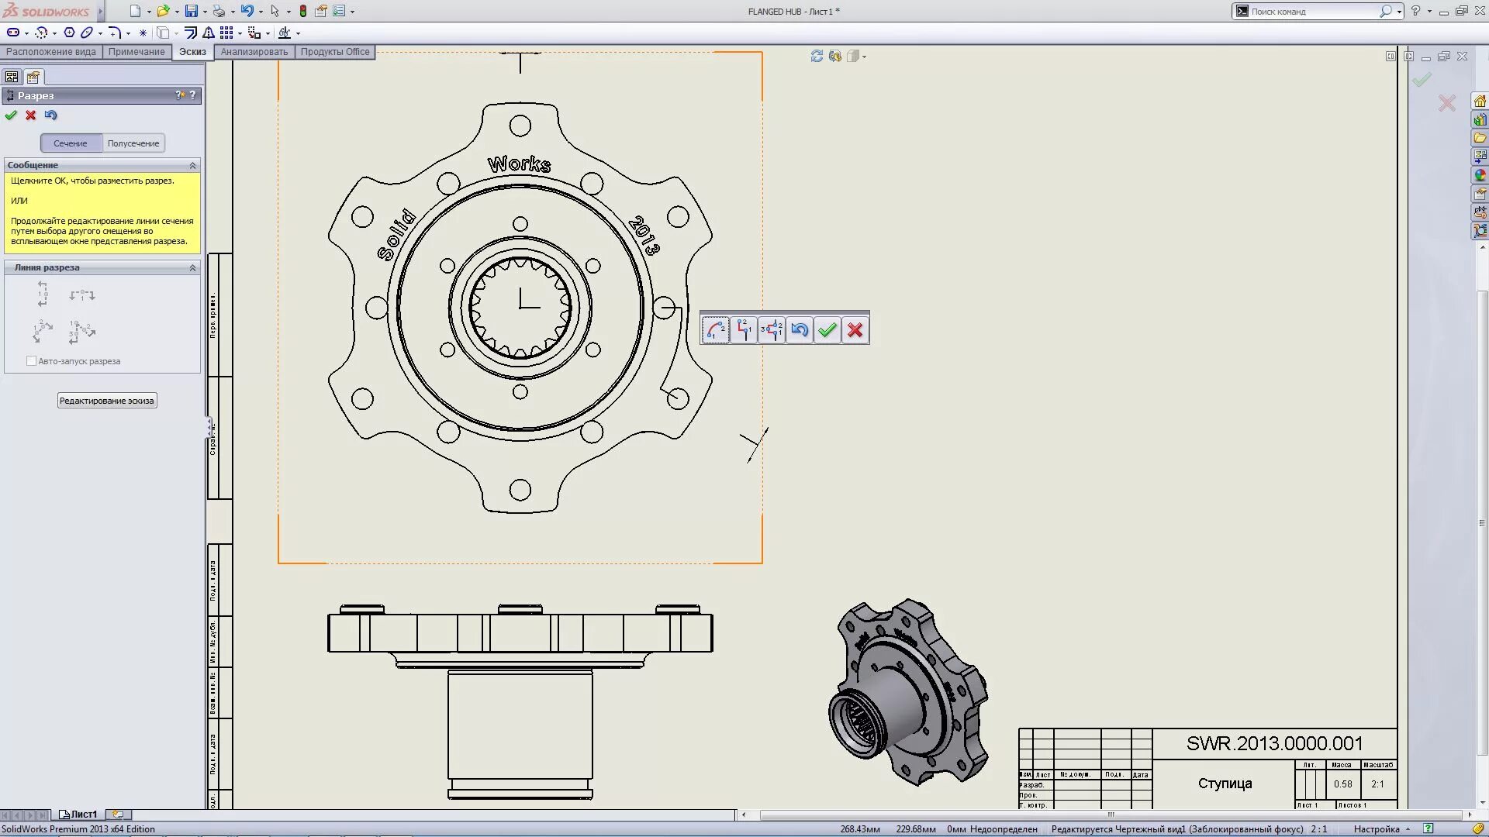Click the Linear Sketch Pattern grid icon
The height and width of the screenshot is (837, 1489).
pos(226,33)
